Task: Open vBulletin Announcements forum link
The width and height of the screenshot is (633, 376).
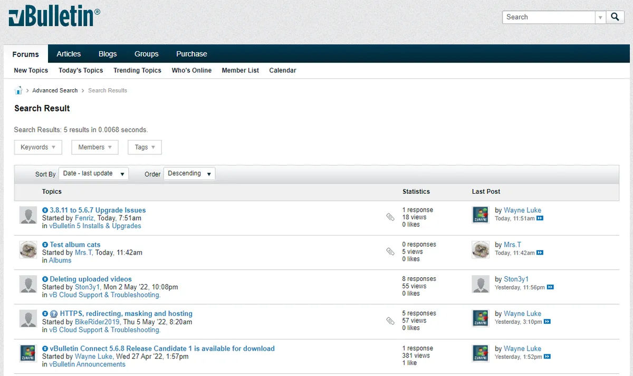Action: point(88,364)
